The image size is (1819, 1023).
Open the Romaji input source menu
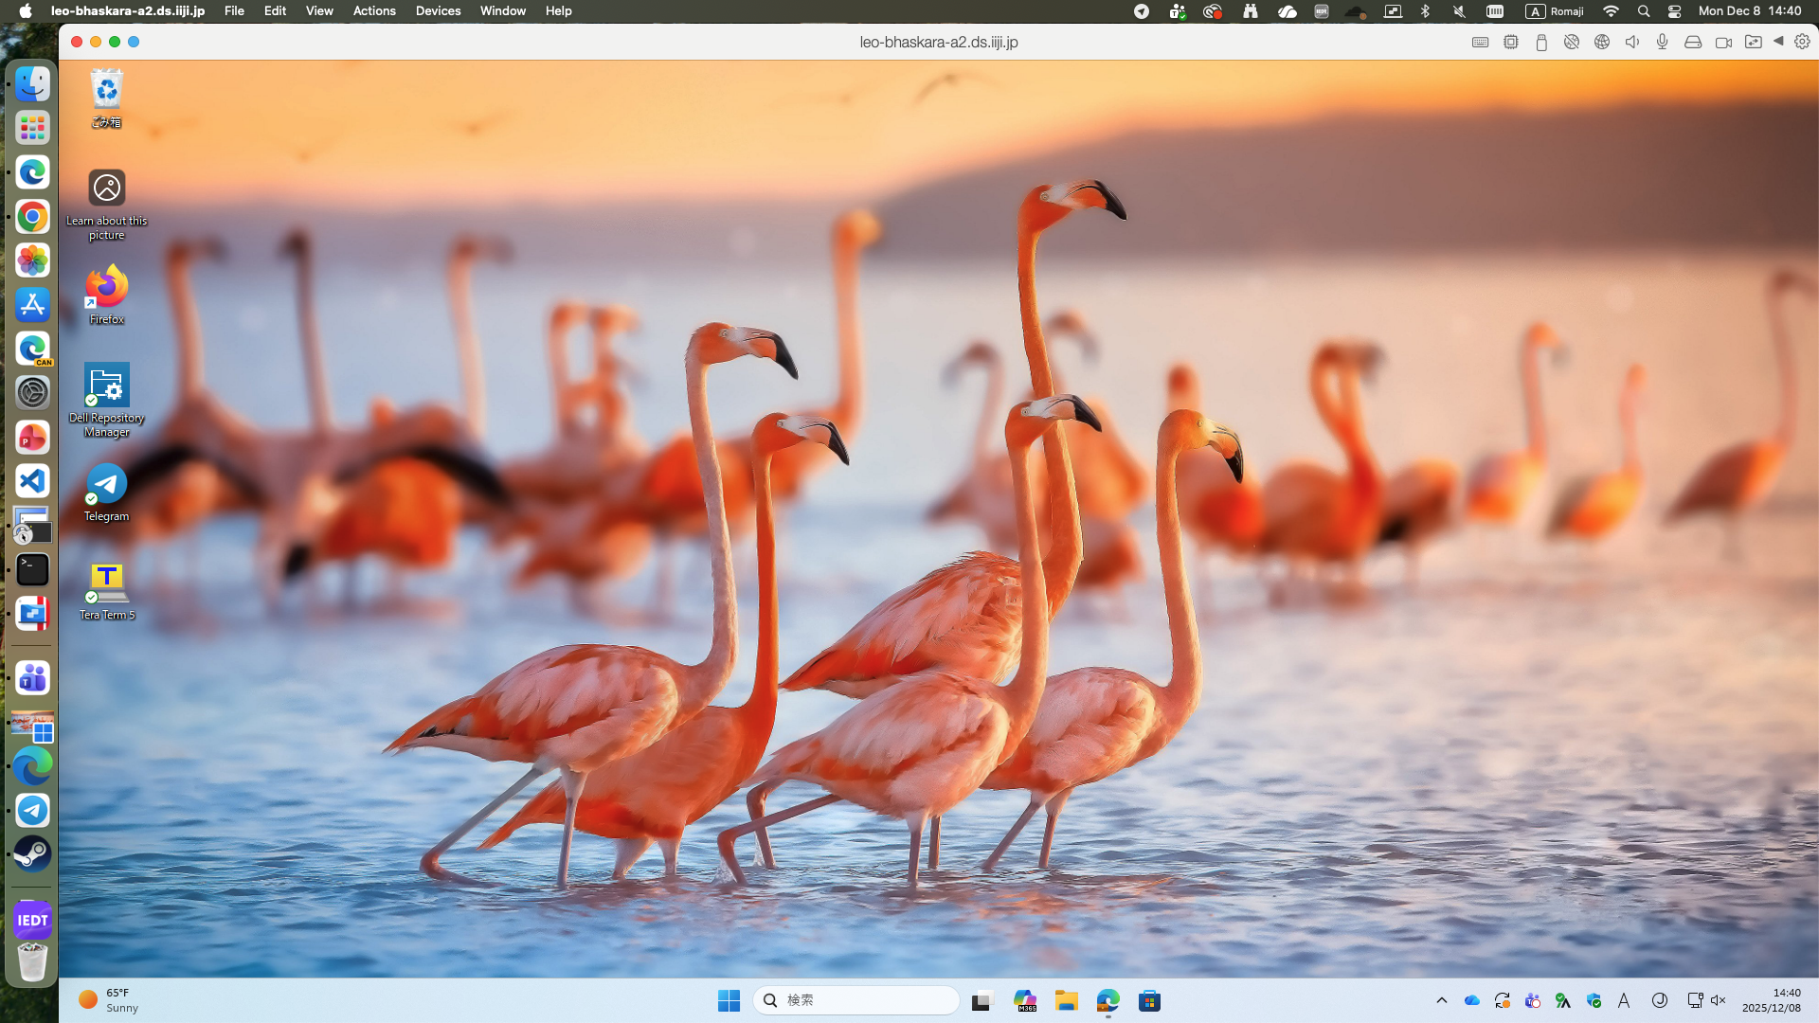point(1555,11)
